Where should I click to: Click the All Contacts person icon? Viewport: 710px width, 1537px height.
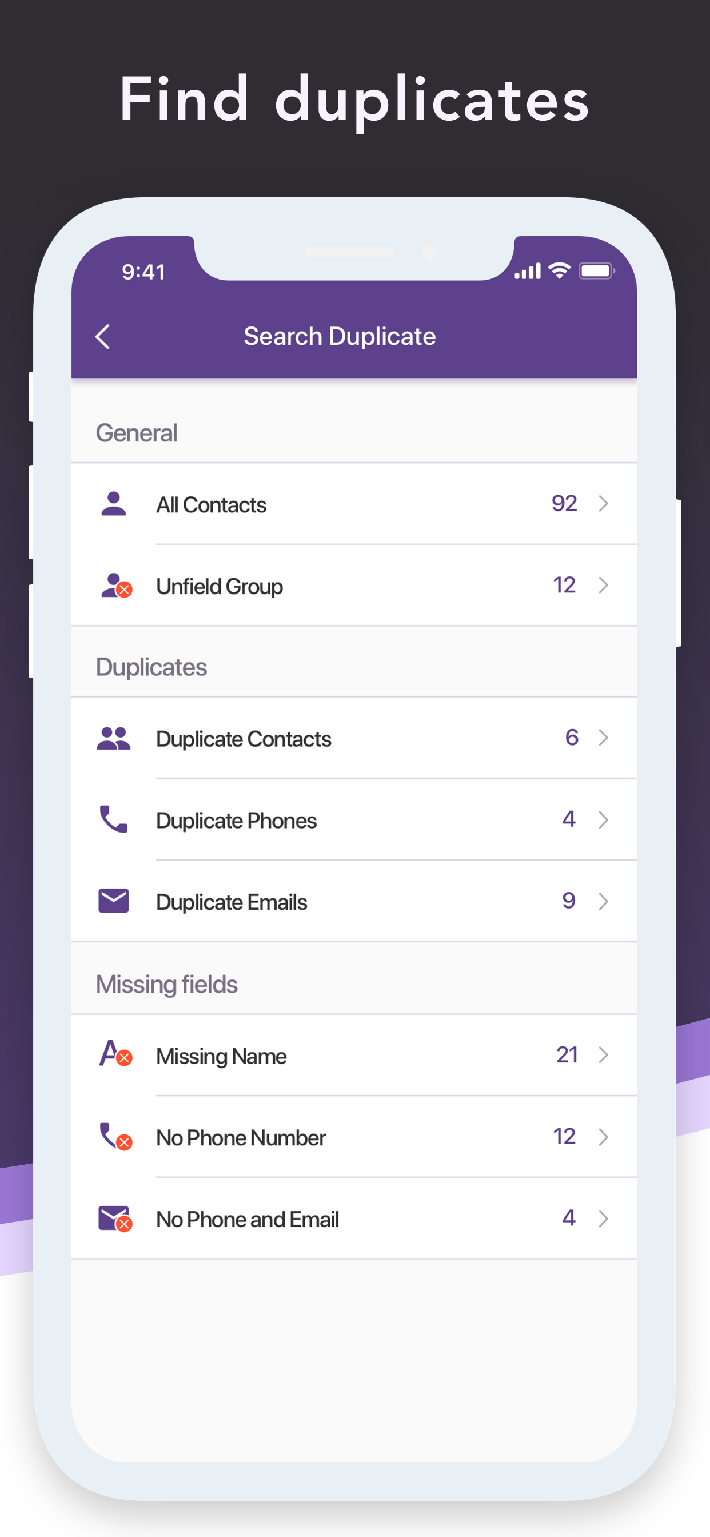pos(113,504)
